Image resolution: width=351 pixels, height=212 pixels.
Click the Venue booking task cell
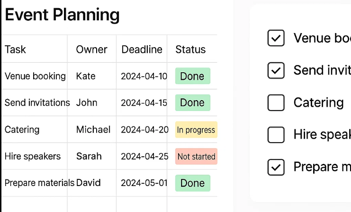(35, 76)
